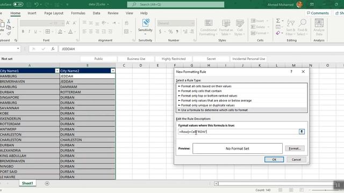The image size is (344, 193).
Task: Open the Name Box dropdown arrow
Action: click(18, 49)
